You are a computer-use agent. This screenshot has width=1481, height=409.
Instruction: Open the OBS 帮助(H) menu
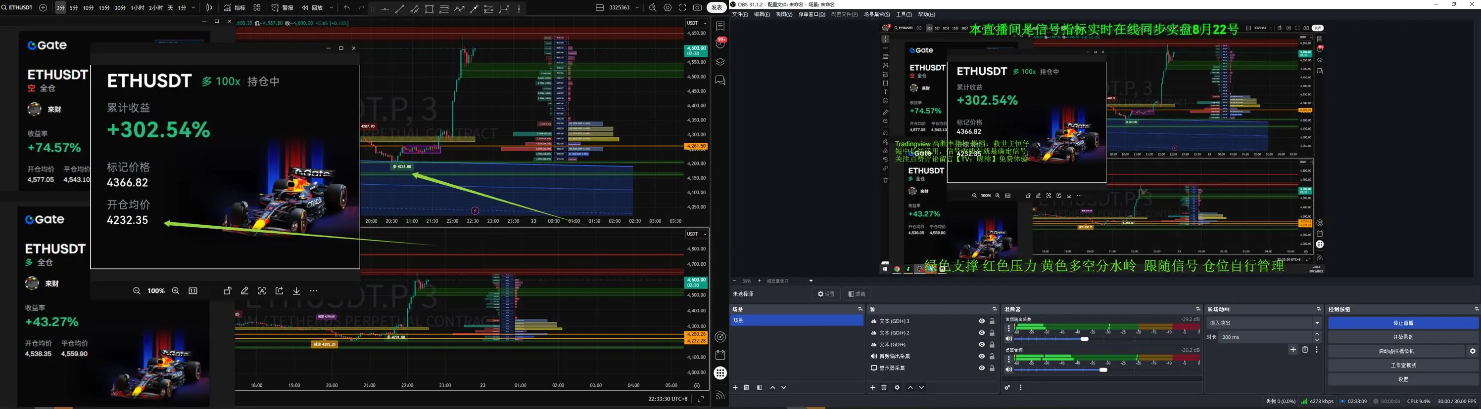[927, 14]
